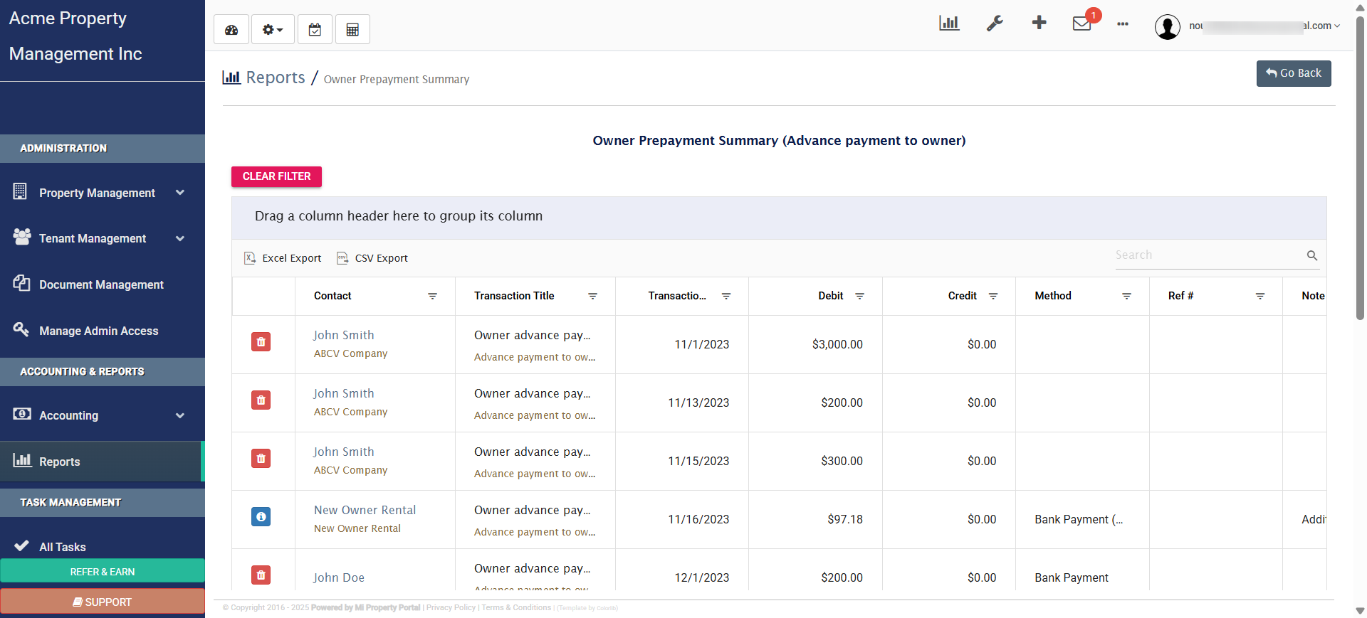Show info for New Owner Rental transaction

point(261,517)
